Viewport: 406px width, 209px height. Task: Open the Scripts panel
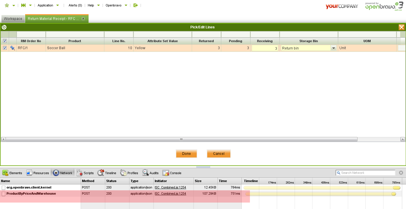click(x=85, y=173)
